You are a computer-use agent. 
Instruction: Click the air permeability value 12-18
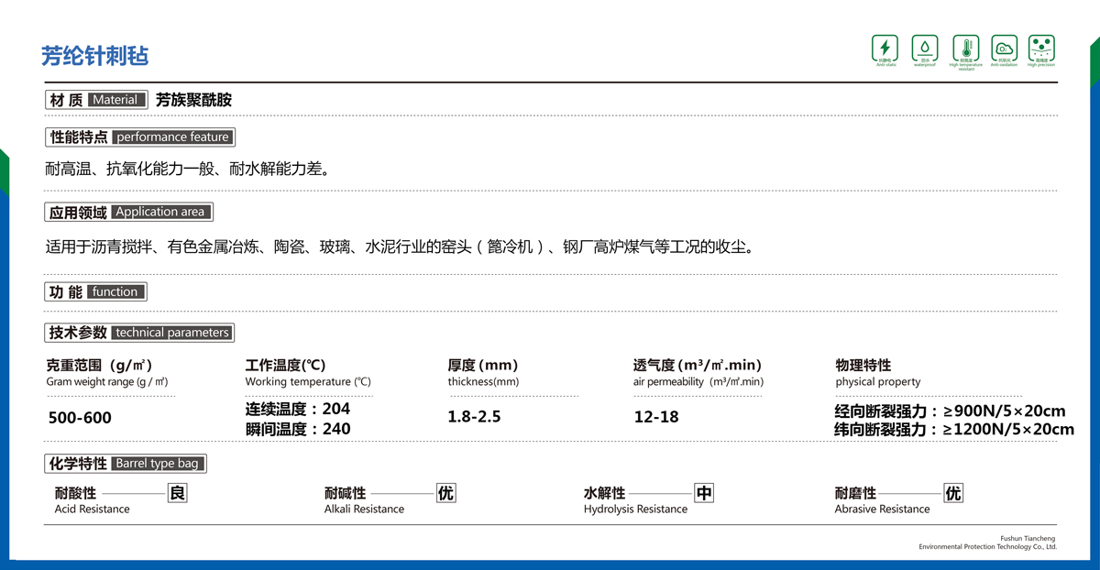(656, 417)
